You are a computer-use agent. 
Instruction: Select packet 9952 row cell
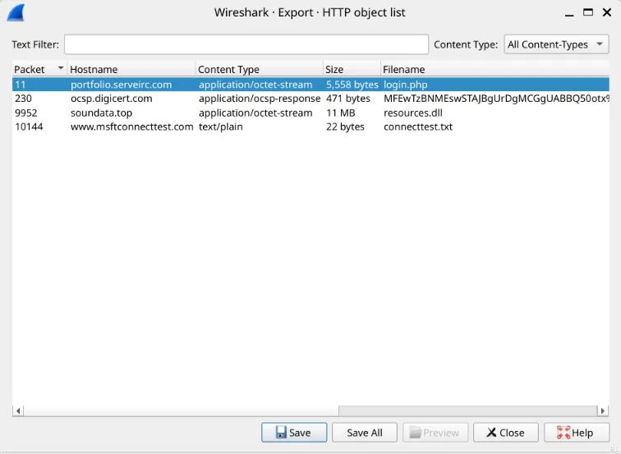(26, 112)
